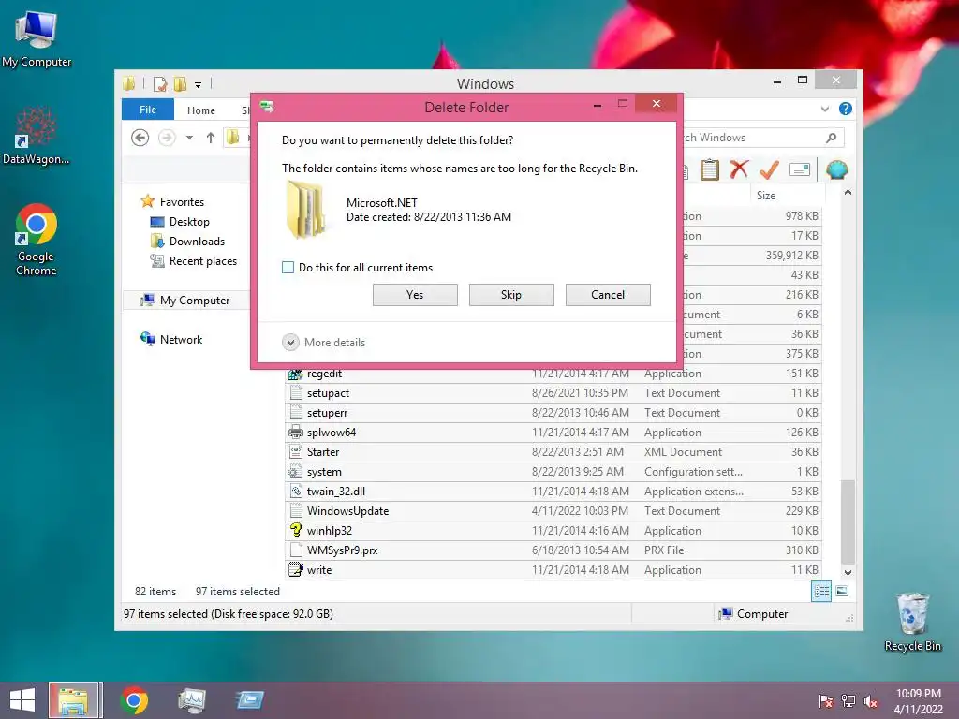Click the Search Windows input field
The image size is (959, 719).
pyautogui.click(x=761, y=138)
